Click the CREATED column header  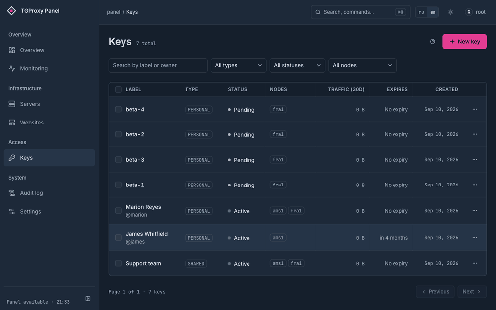(447, 89)
